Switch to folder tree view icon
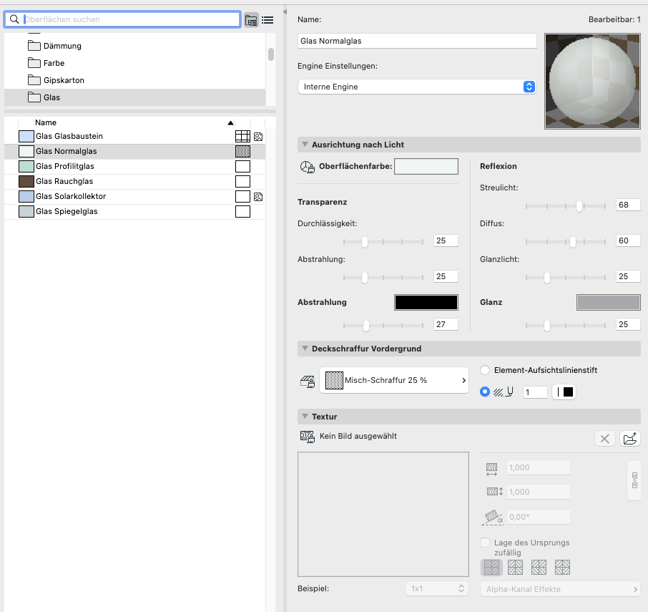The height and width of the screenshot is (612, 648). pos(251,20)
